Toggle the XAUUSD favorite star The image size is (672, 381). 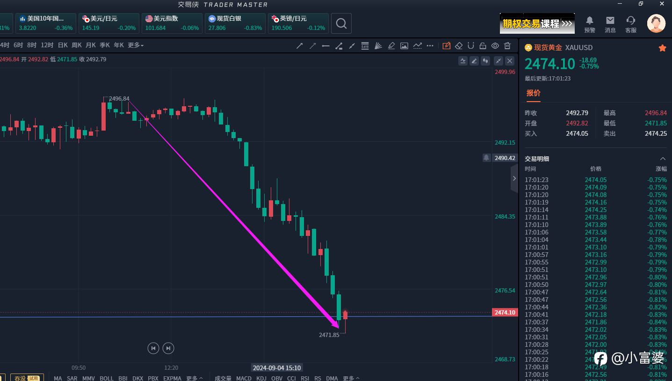click(x=662, y=48)
